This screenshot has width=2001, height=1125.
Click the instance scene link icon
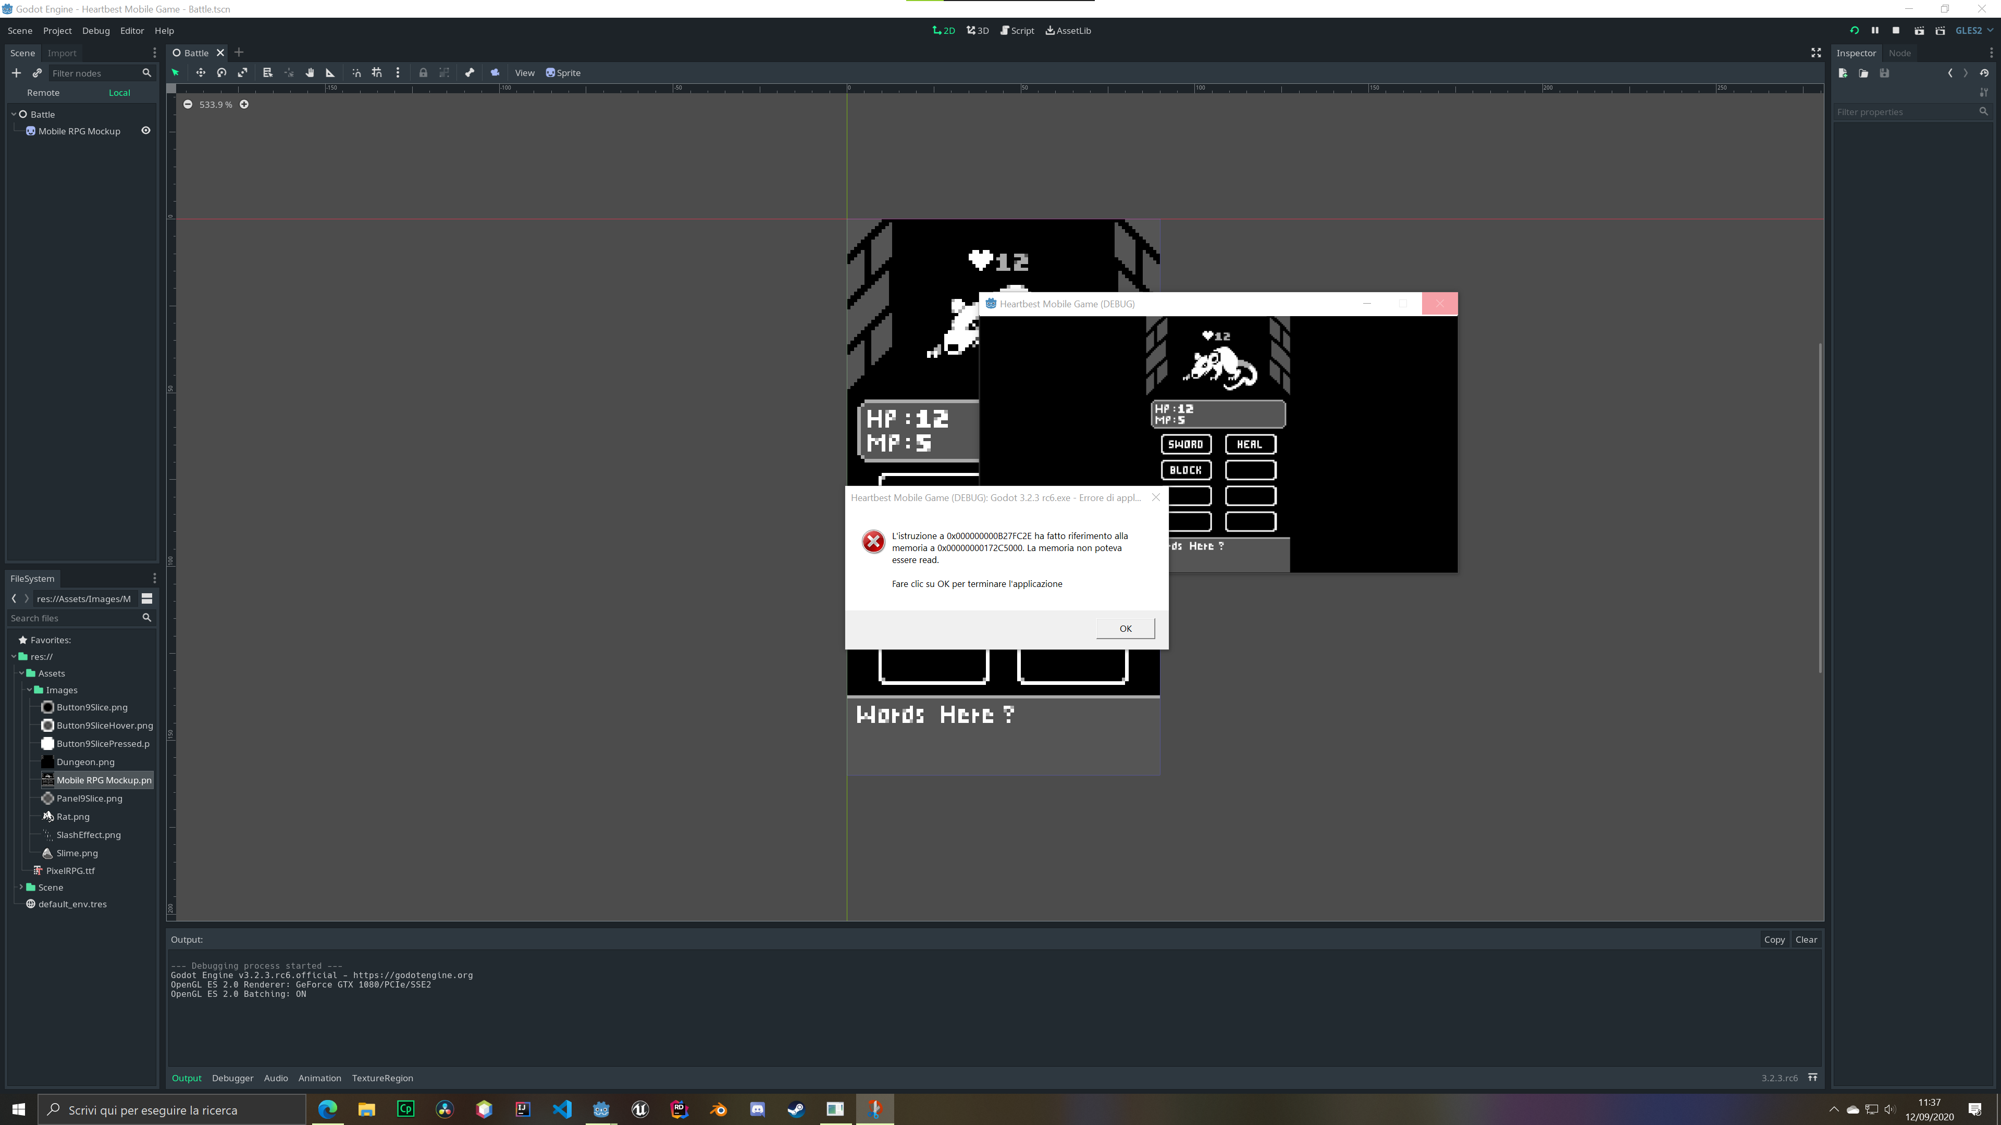tap(36, 73)
